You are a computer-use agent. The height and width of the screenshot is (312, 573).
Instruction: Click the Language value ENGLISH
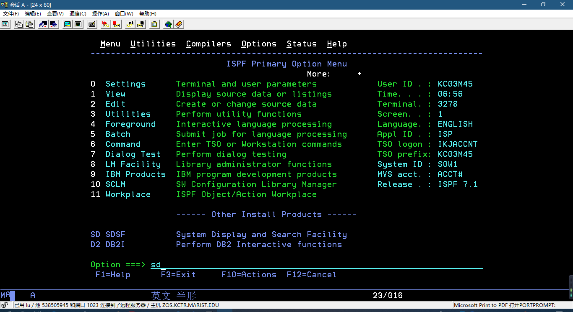[x=455, y=124]
